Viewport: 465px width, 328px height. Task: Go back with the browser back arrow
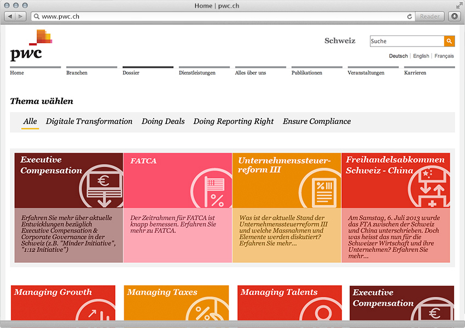click(x=10, y=16)
